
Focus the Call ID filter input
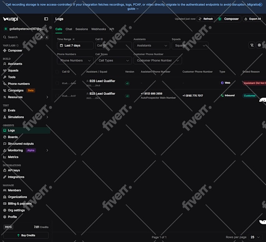tap(113, 45)
